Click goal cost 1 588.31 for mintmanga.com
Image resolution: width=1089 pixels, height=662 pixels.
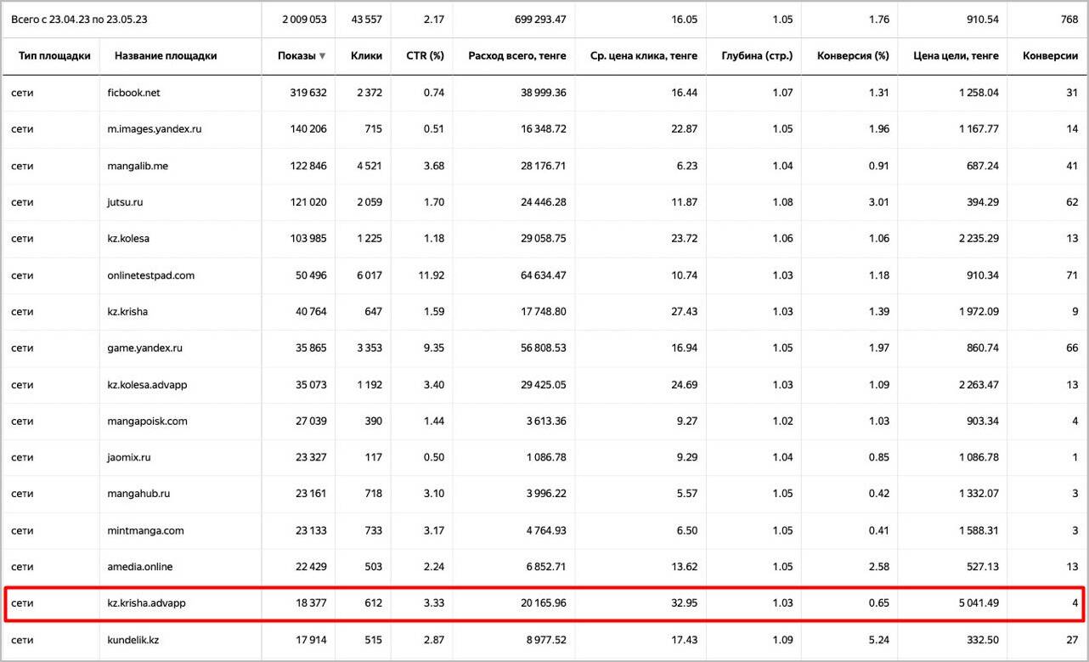[x=977, y=531]
